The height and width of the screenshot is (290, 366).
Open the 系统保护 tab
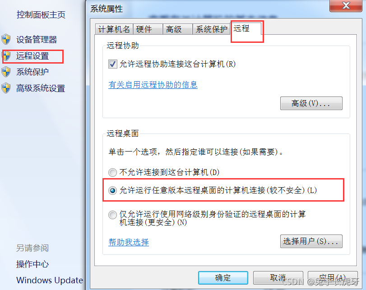click(x=211, y=29)
